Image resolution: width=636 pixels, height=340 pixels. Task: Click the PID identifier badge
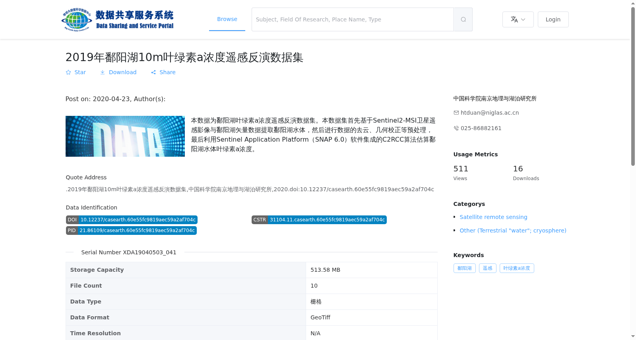131,231
